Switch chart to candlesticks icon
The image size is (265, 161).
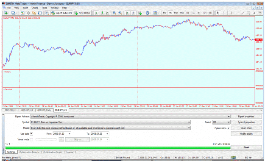[x=102, y=13]
